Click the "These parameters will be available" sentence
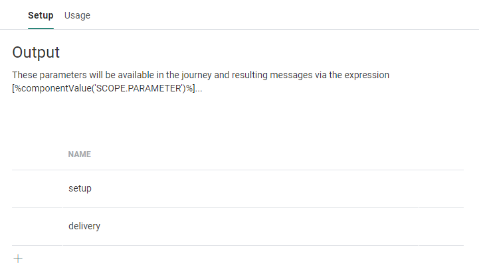The width and height of the screenshot is (479, 279). click(x=100, y=75)
